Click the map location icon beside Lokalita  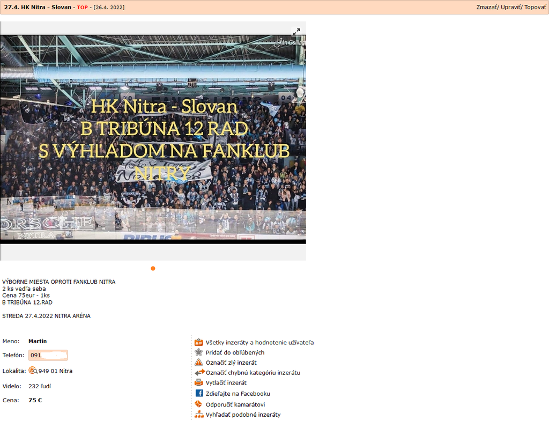[32, 371]
